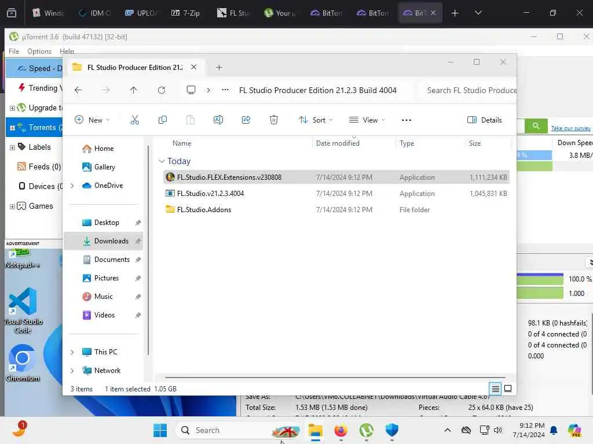Click the green search button in uTorrent
The image size is (593, 444).
click(x=536, y=125)
